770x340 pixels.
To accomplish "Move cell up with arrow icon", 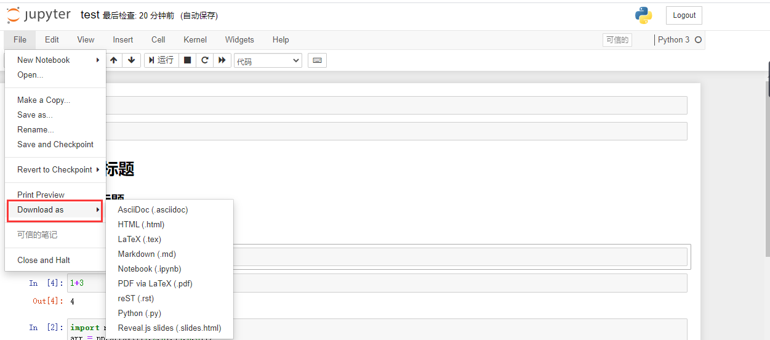I will tap(114, 60).
